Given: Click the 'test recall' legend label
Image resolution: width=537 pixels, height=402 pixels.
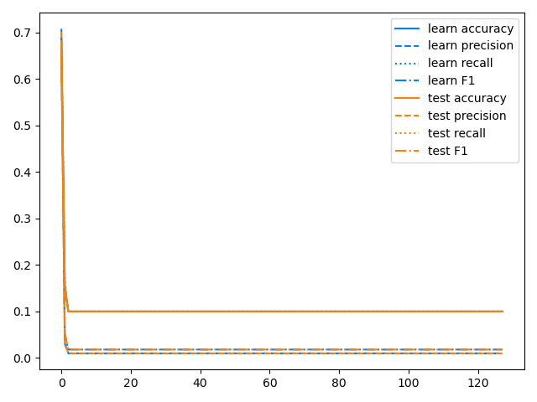Looking at the screenshot, I should [x=457, y=133].
